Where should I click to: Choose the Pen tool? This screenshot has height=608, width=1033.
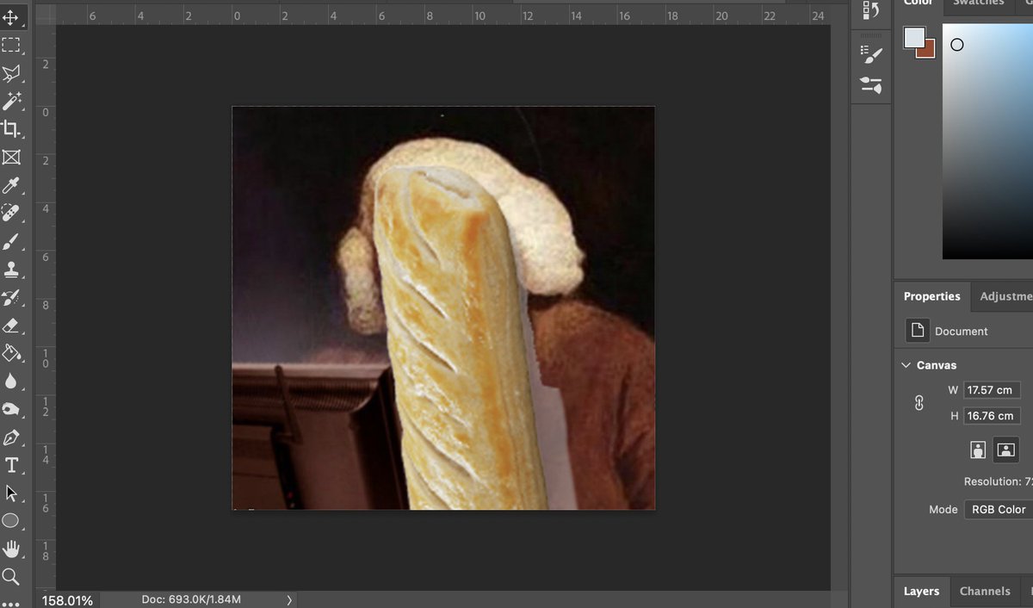[11, 437]
